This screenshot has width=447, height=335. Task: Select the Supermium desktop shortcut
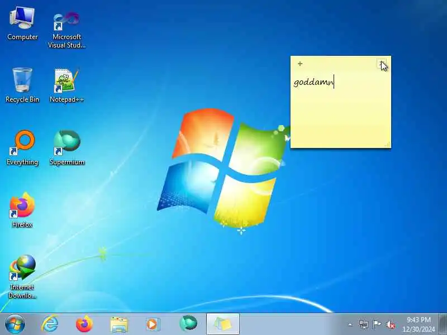67,148
